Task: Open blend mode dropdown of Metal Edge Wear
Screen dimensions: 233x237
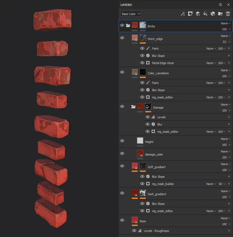Action: [x=211, y=63]
